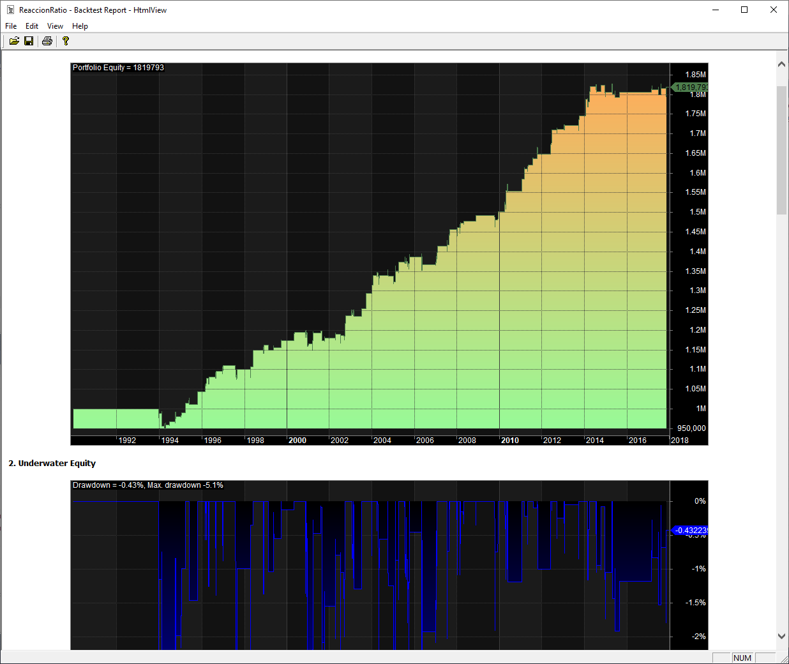This screenshot has width=789, height=664.
Task: Click the 1.5M axis value
Action: 698,212
